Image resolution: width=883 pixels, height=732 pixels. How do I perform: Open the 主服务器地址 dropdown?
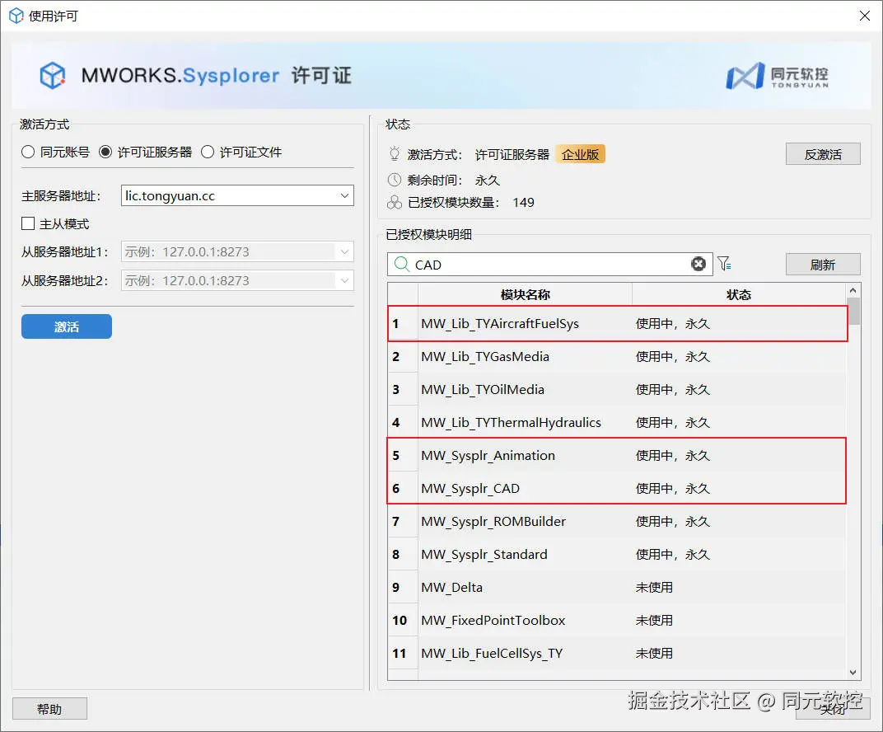(x=346, y=195)
